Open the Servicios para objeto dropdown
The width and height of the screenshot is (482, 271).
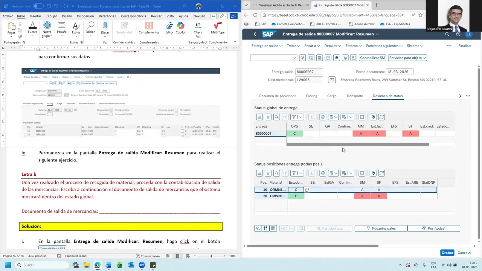click(x=407, y=58)
